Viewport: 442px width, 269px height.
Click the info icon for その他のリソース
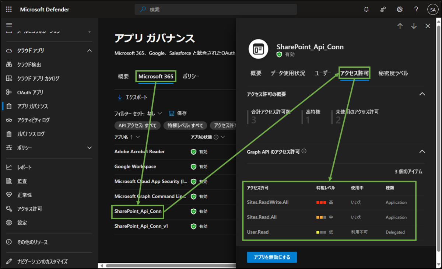click(x=9, y=242)
